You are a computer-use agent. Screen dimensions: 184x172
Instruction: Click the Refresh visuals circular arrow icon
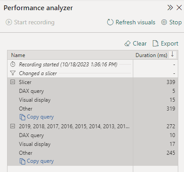click(110, 22)
